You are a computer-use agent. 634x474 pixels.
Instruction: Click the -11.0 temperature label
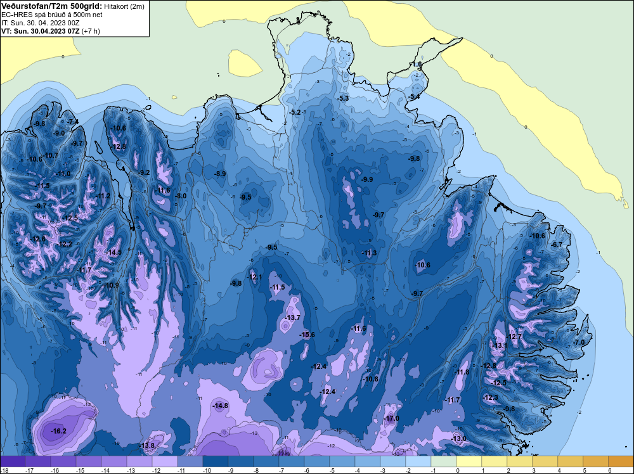tap(63, 174)
